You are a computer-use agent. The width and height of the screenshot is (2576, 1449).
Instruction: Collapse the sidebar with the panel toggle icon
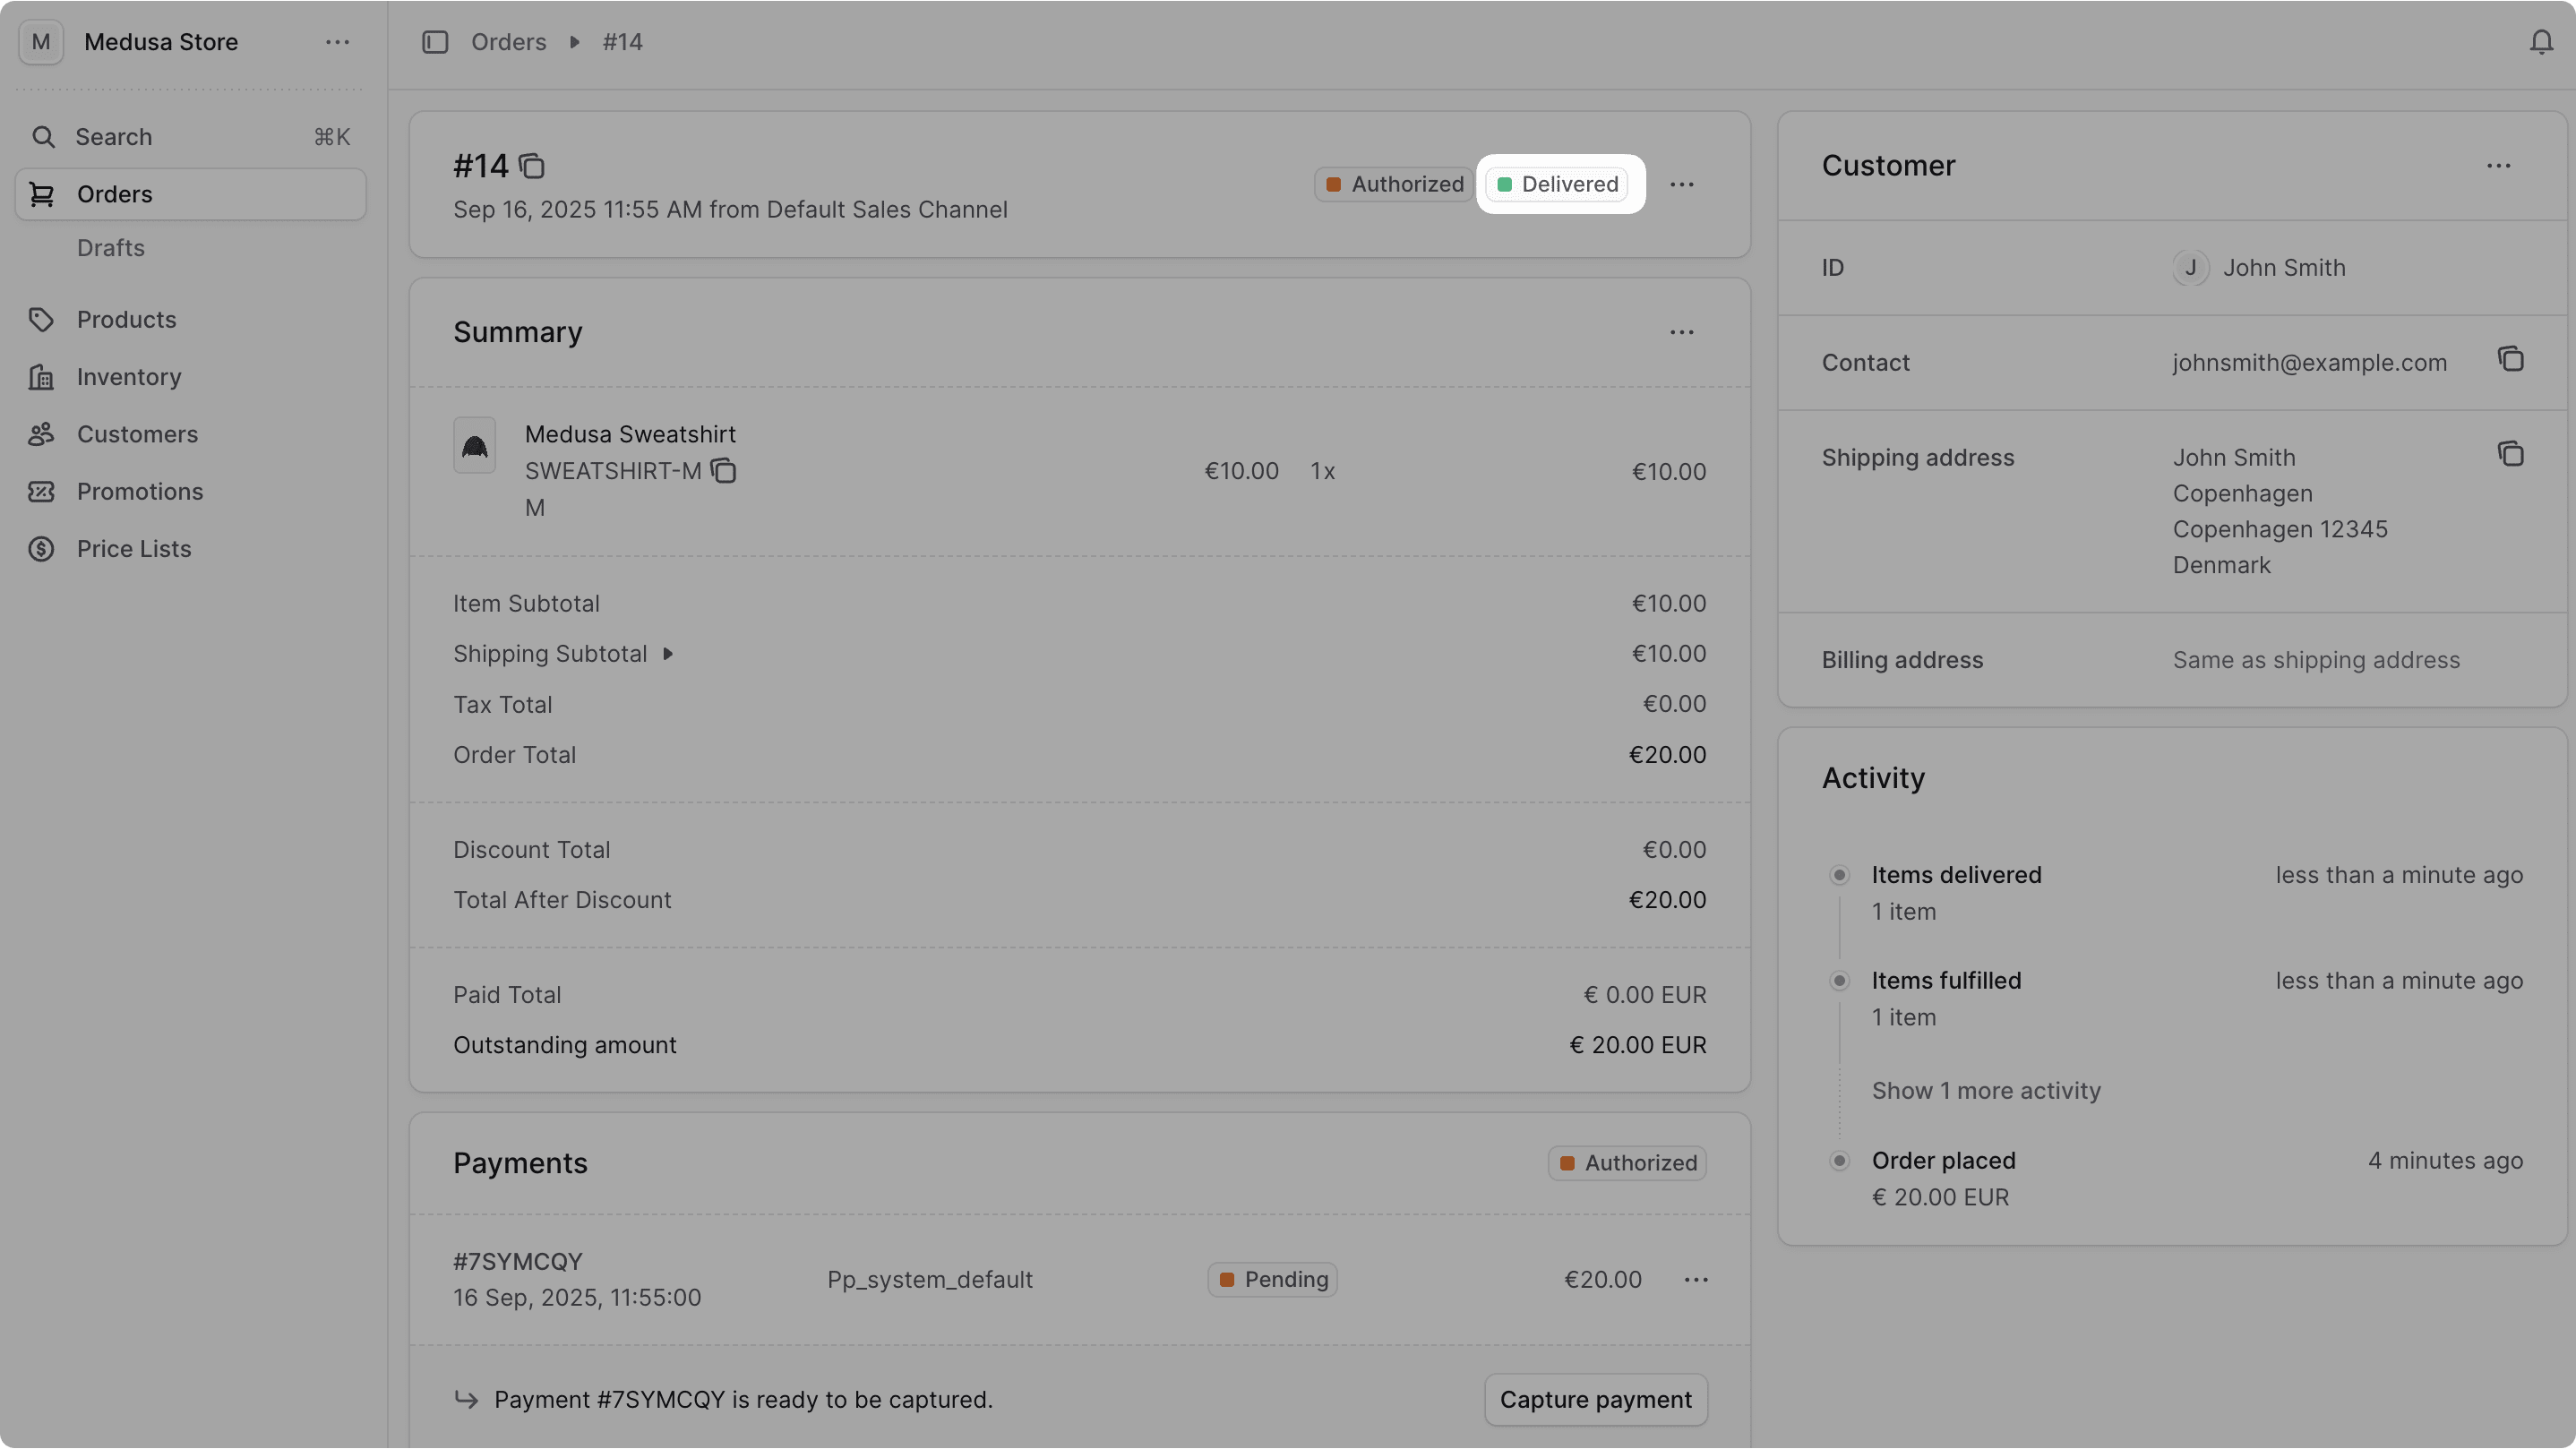click(435, 42)
